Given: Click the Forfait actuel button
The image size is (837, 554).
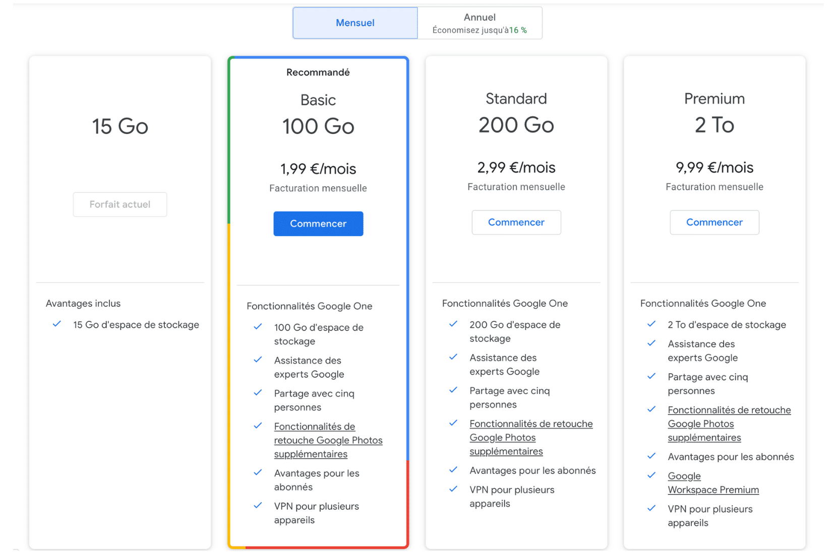Looking at the screenshot, I should click(x=120, y=204).
